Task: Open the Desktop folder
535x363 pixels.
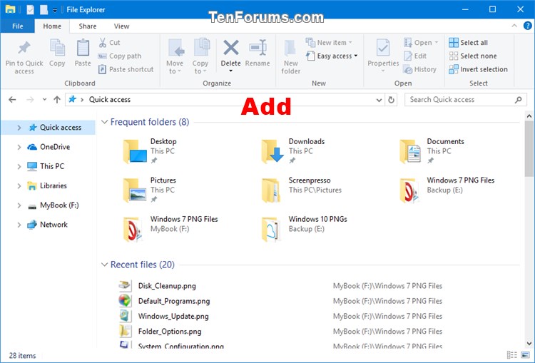Action: coord(150,150)
